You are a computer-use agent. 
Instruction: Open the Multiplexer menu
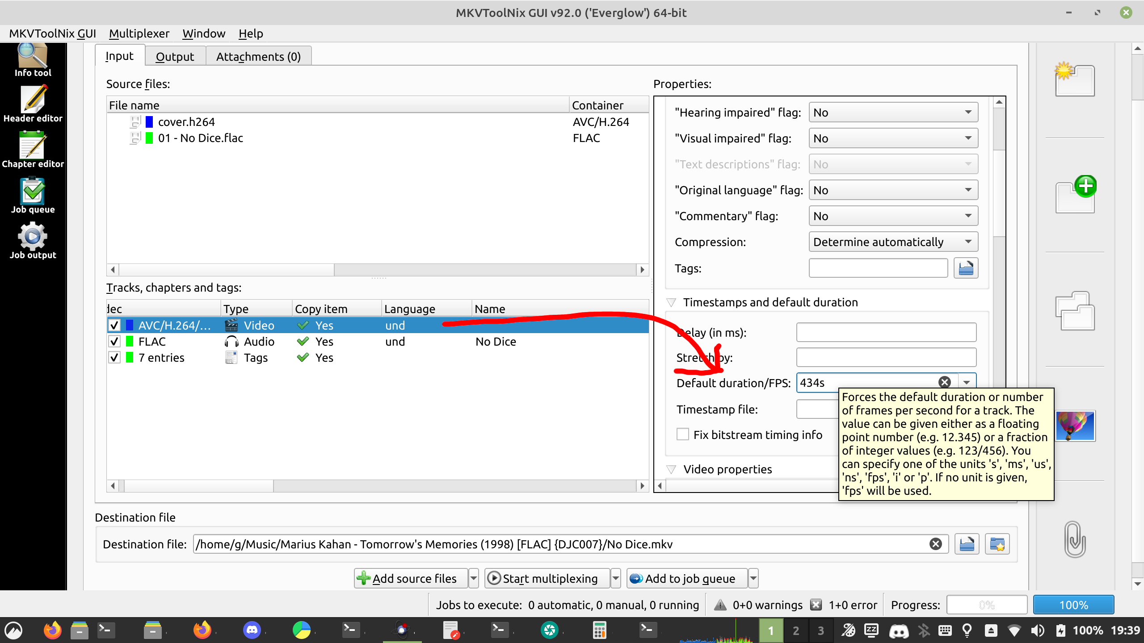139,33
